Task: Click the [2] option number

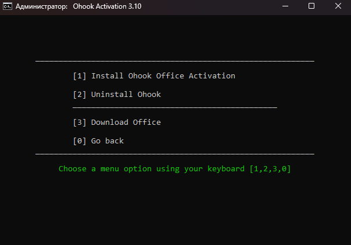Action: (80, 95)
